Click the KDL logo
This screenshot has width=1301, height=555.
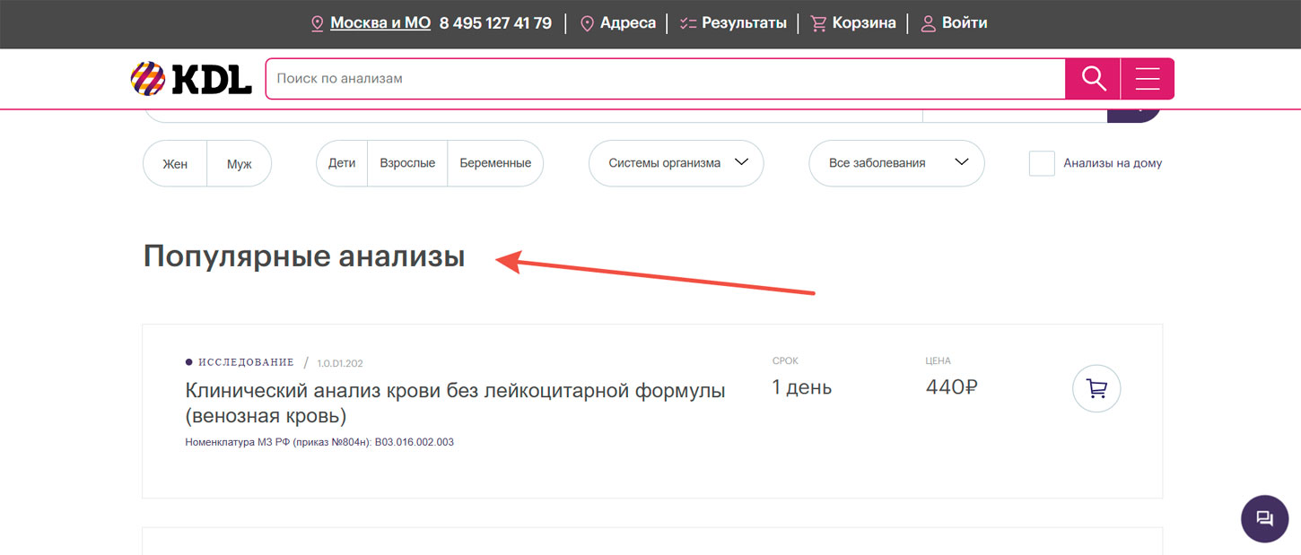click(x=191, y=79)
